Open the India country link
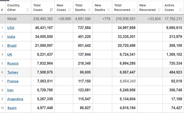This screenshot has width=184, height=113. pos(11,37)
